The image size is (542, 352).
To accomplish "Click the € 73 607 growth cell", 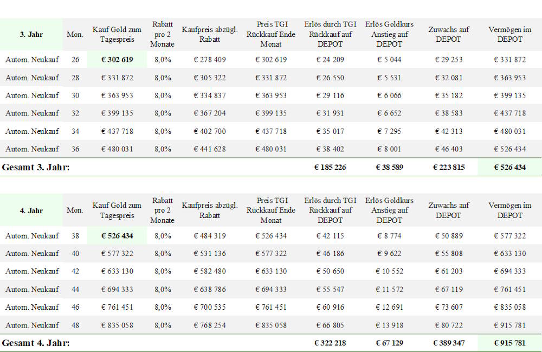I will 449,307.
